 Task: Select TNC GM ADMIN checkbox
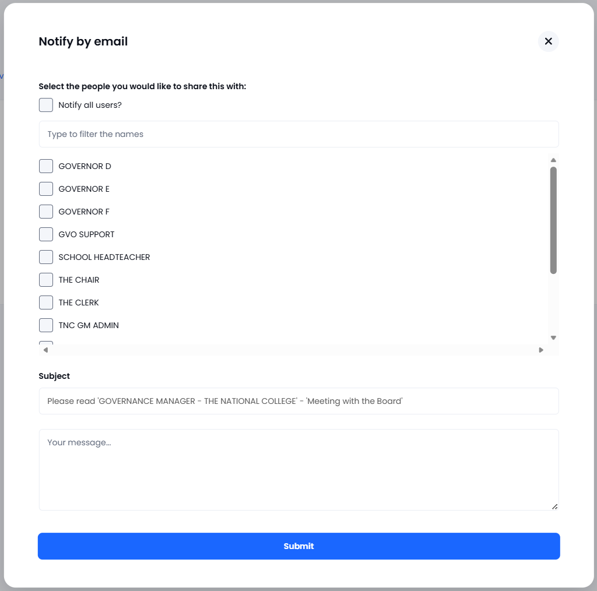click(45, 325)
